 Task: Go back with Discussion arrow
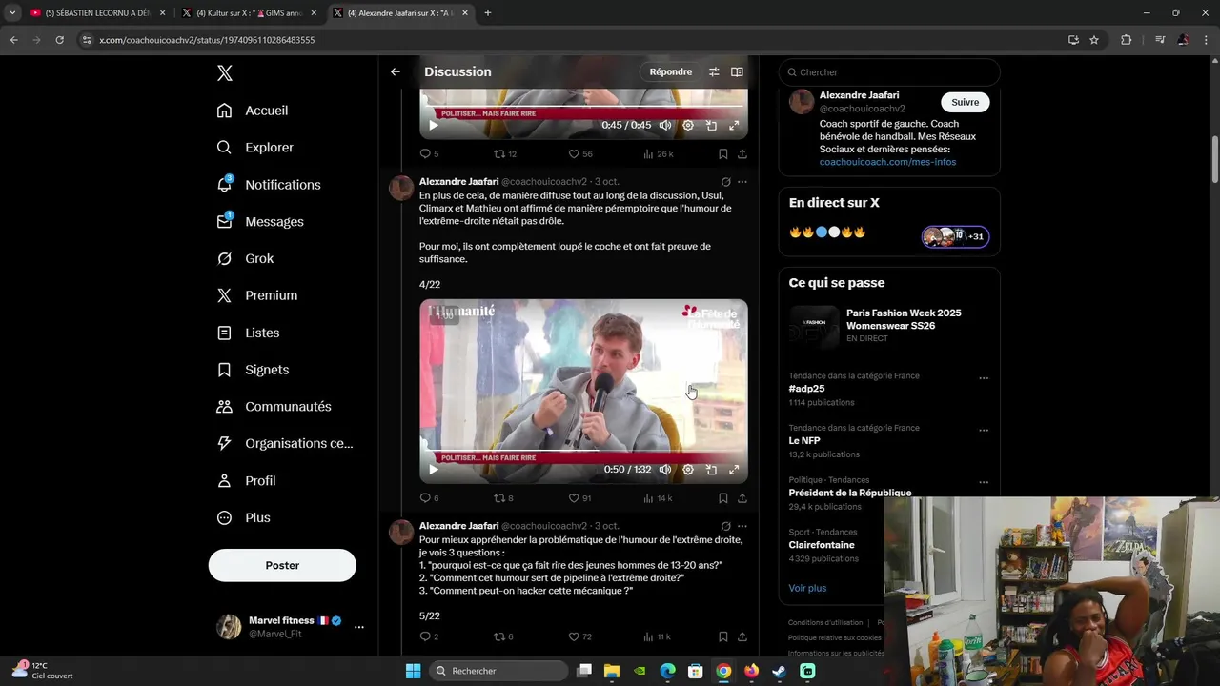396,71
